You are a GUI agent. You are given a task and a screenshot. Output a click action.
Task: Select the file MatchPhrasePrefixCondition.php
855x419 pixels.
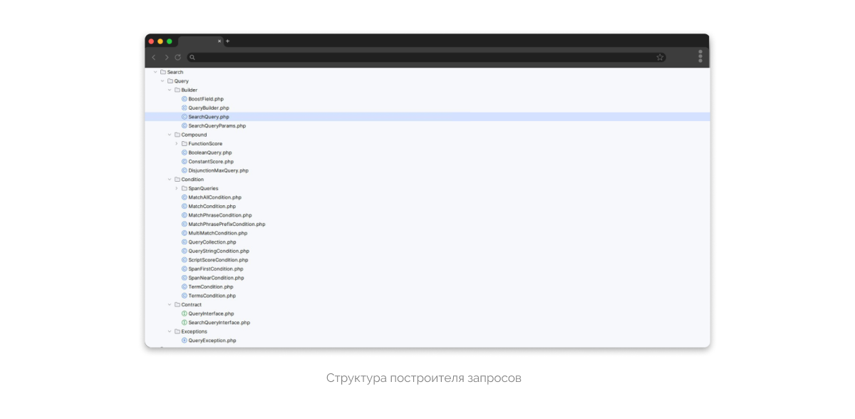(227, 224)
